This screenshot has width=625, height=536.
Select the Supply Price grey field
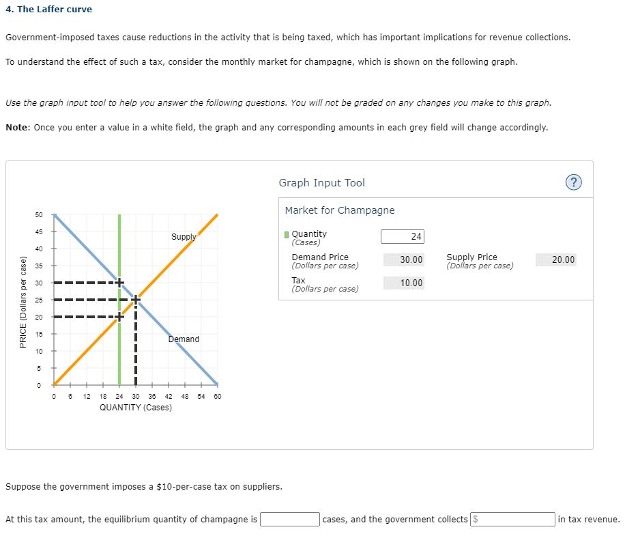[x=557, y=259]
